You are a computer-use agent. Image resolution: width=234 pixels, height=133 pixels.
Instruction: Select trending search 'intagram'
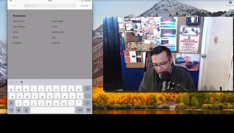17,43
